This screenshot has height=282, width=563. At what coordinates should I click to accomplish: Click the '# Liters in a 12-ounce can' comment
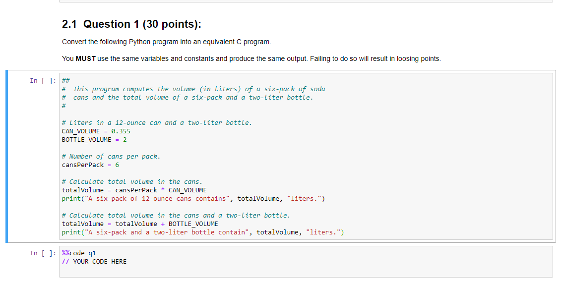pyautogui.click(x=157, y=123)
